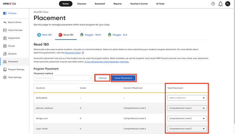Switch to the Waggle - ELA tab
This screenshot has width=235, height=134.
coord(117,35)
